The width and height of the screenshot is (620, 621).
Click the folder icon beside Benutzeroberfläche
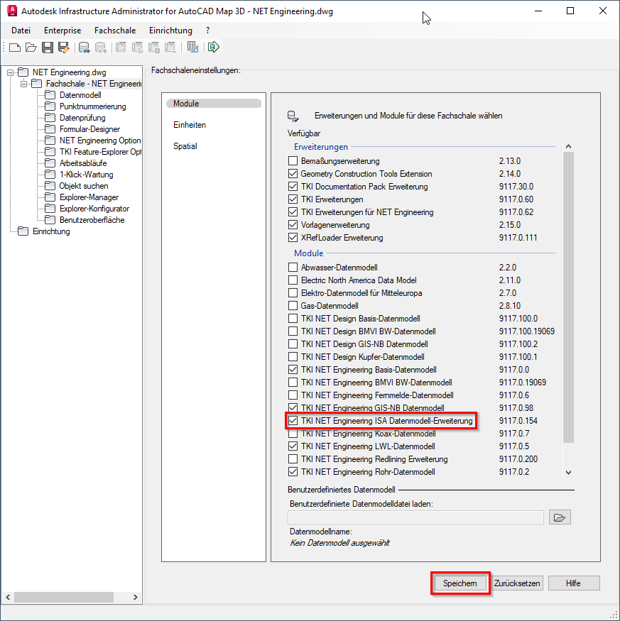pos(50,220)
